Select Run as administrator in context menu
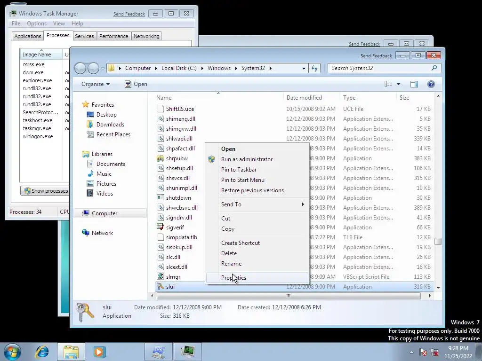Screen dimensions: 482x361 [257, 159]
